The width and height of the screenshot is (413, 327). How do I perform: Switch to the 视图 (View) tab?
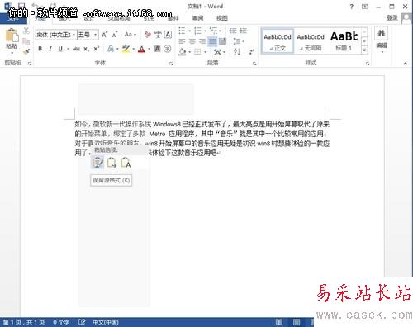click(222, 18)
